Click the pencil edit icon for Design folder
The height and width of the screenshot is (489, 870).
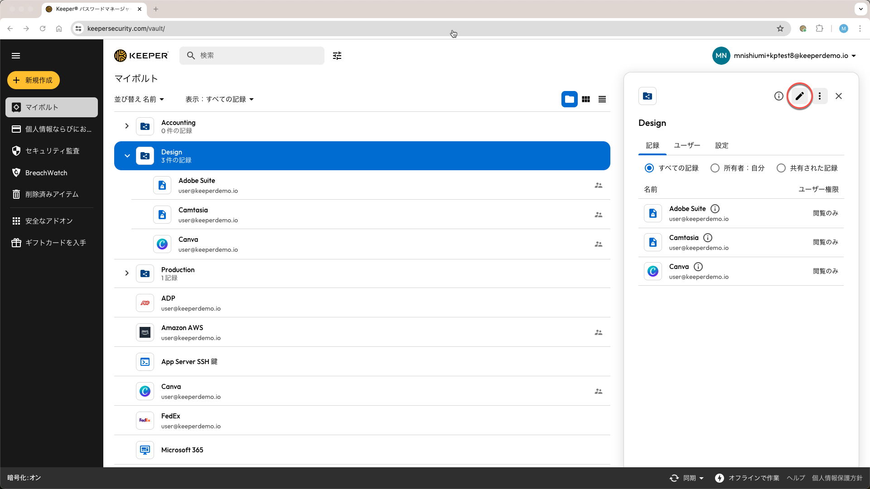[799, 96]
